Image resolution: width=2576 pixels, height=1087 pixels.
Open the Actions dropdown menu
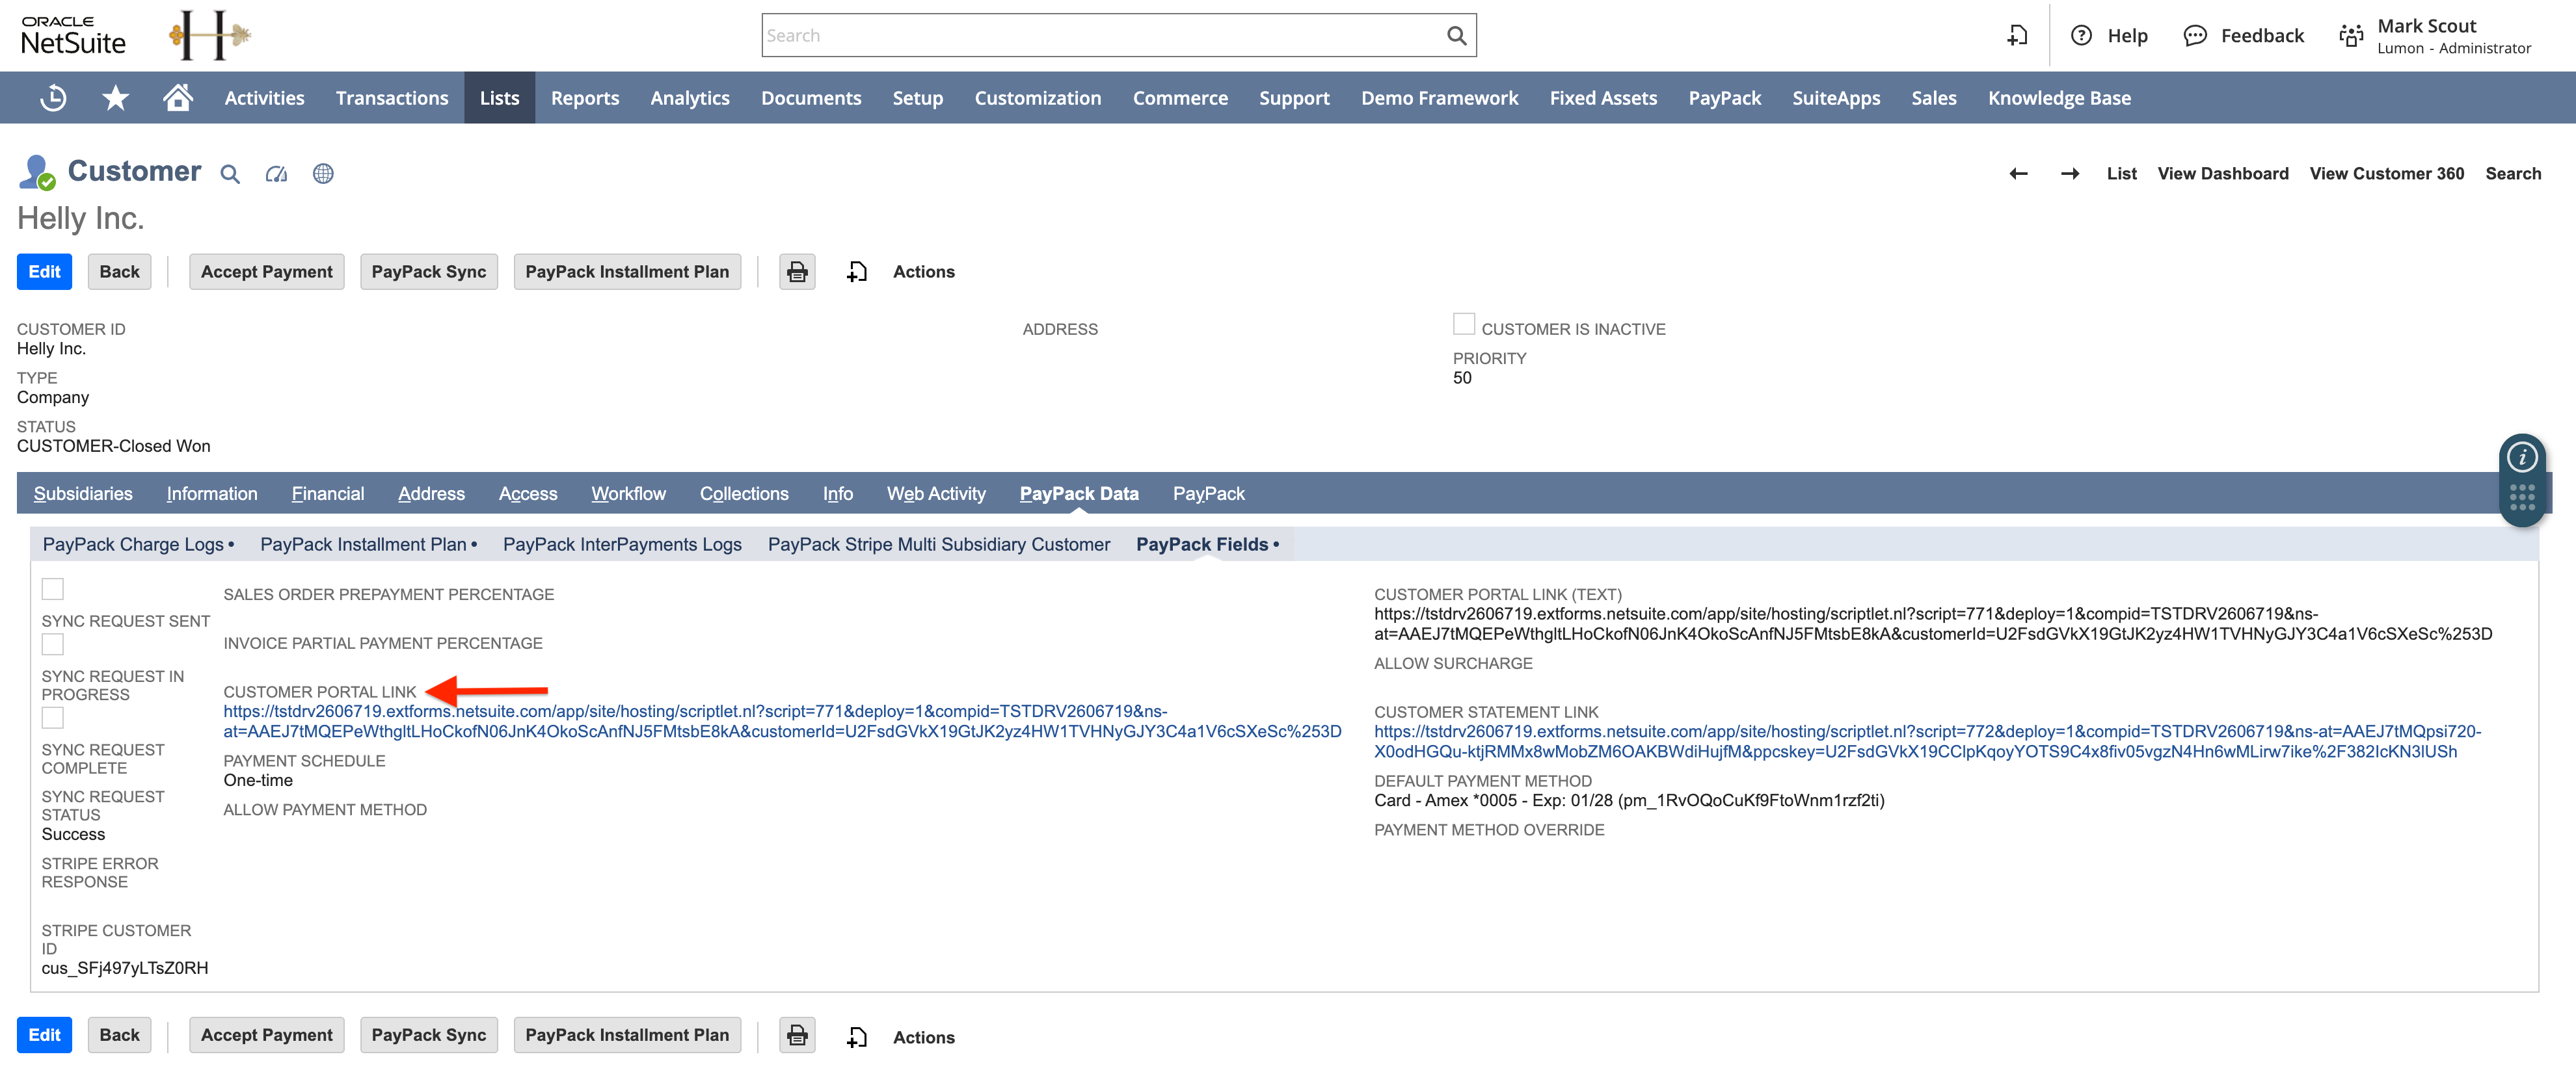click(923, 270)
